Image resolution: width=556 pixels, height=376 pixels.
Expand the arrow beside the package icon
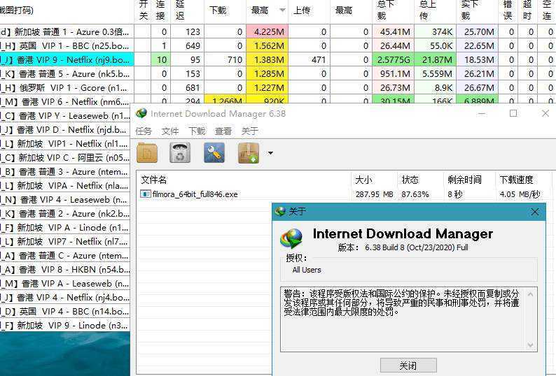pos(270,153)
